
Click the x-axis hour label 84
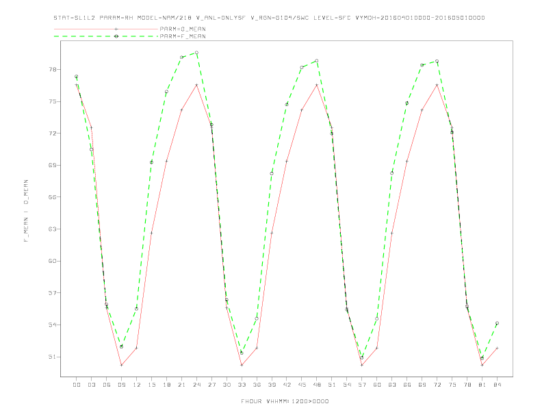[x=498, y=385]
